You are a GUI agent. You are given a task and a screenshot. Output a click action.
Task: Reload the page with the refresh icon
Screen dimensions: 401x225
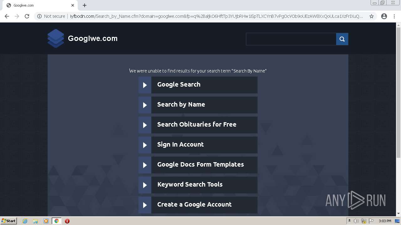point(27,16)
